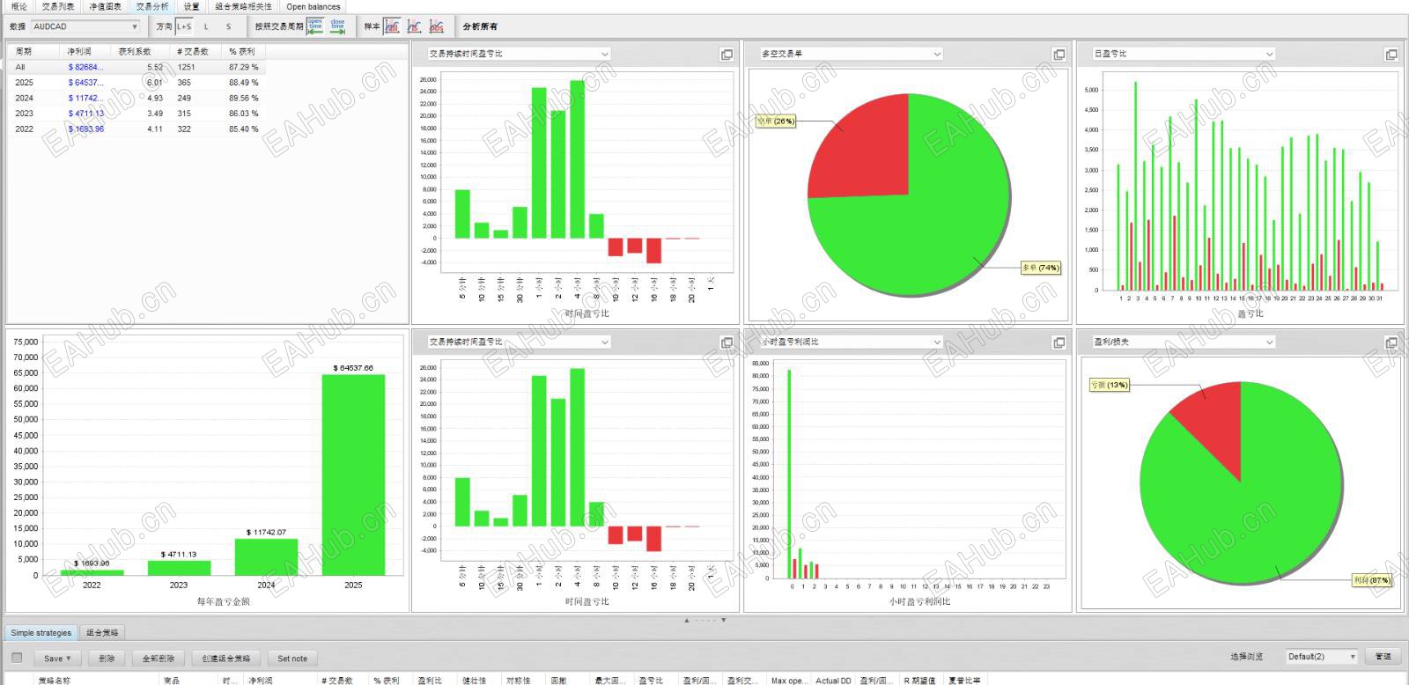Expand the Default(2) view selector

pos(1321,657)
